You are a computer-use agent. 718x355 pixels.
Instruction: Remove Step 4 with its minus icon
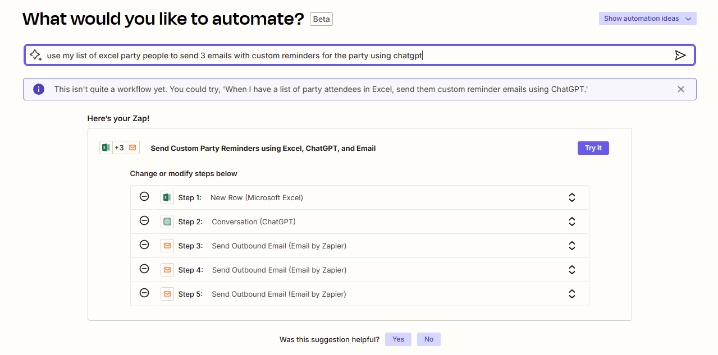tap(144, 269)
